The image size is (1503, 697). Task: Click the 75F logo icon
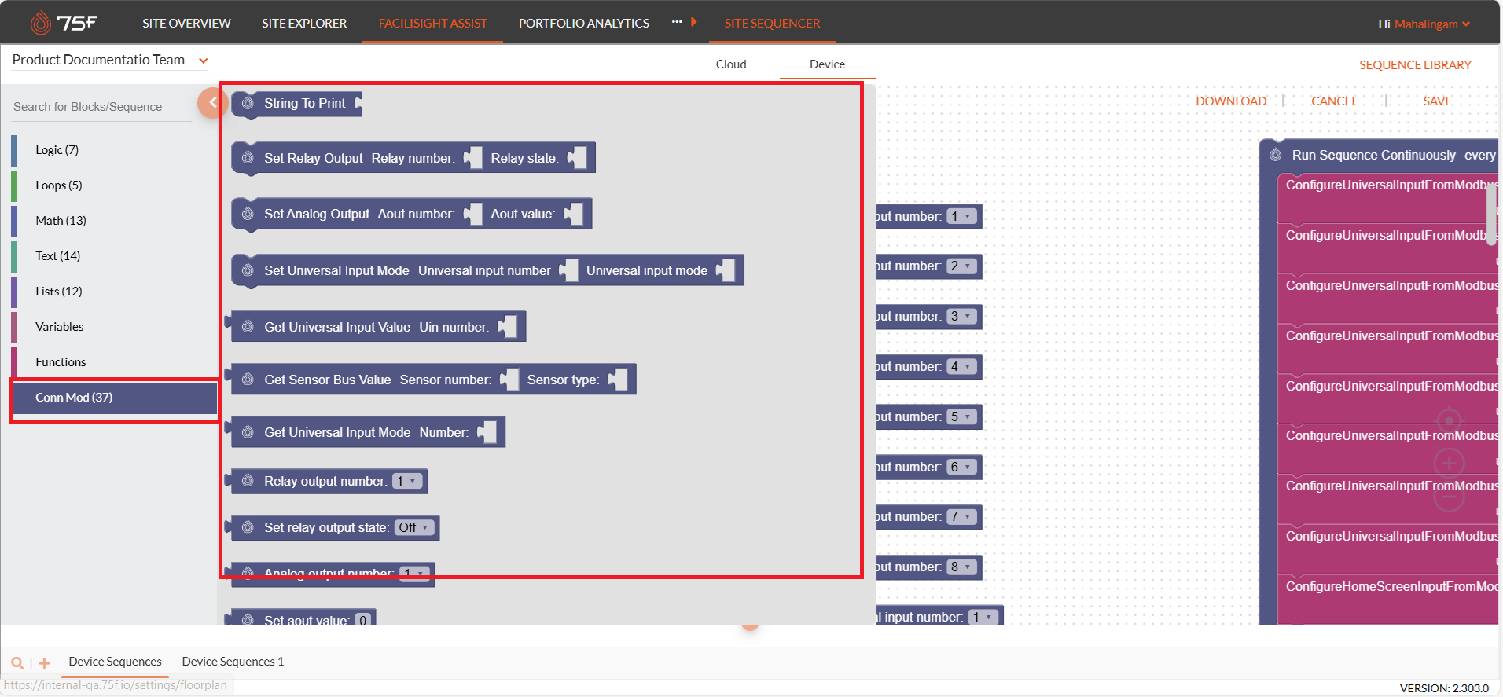coord(63,23)
